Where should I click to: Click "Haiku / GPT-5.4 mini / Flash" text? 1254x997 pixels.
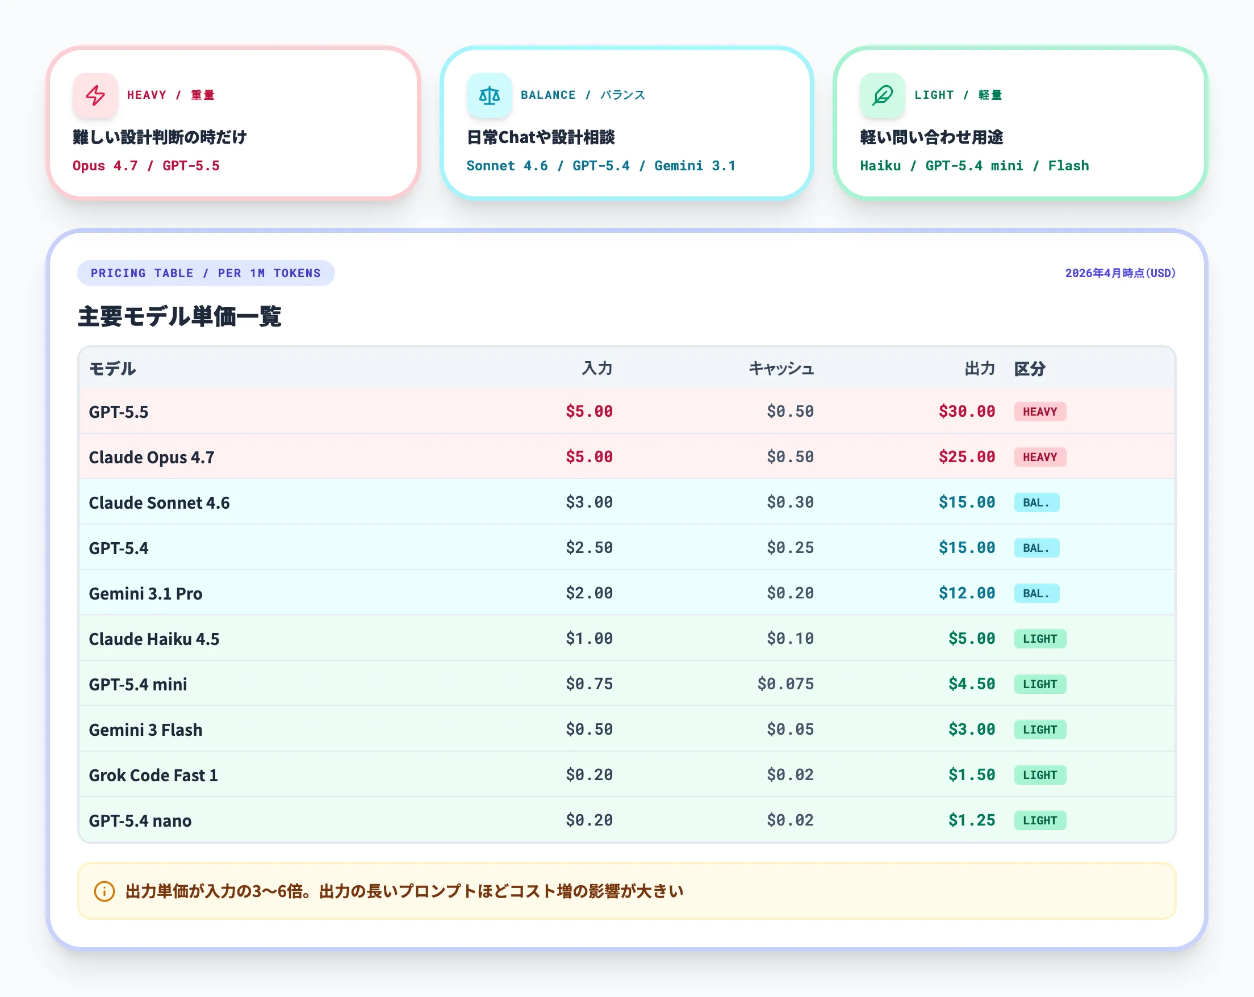[x=974, y=166]
